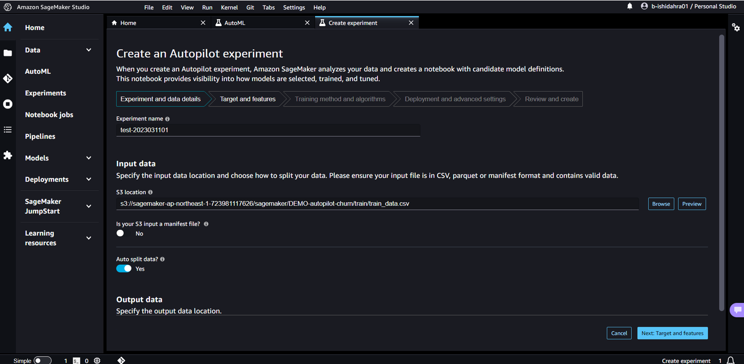Click the info icon next to S3 location

point(150,192)
